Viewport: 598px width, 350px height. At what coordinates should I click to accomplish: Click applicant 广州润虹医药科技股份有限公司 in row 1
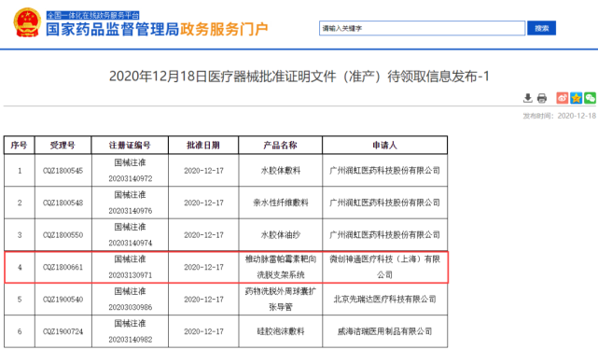pyautogui.click(x=384, y=171)
